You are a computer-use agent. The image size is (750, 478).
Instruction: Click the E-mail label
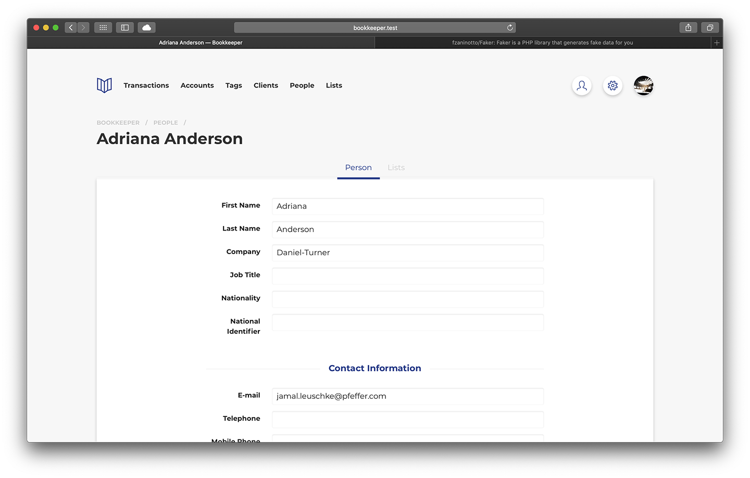249,395
